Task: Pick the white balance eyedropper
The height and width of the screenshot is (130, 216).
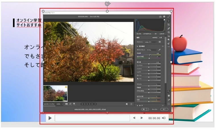Action: click(159, 50)
